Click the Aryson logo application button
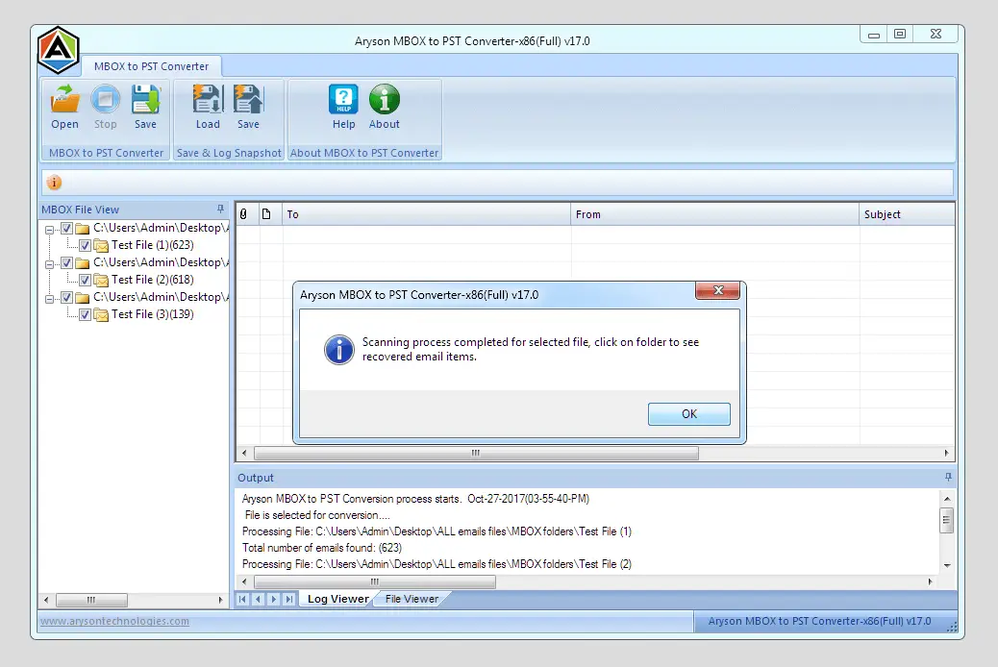 pyautogui.click(x=58, y=50)
